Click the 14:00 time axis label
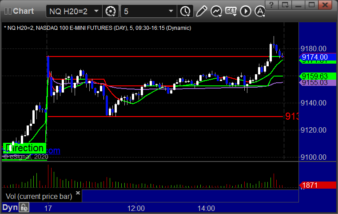The height and width of the screenshot is (214, 338). coord(206,208)
